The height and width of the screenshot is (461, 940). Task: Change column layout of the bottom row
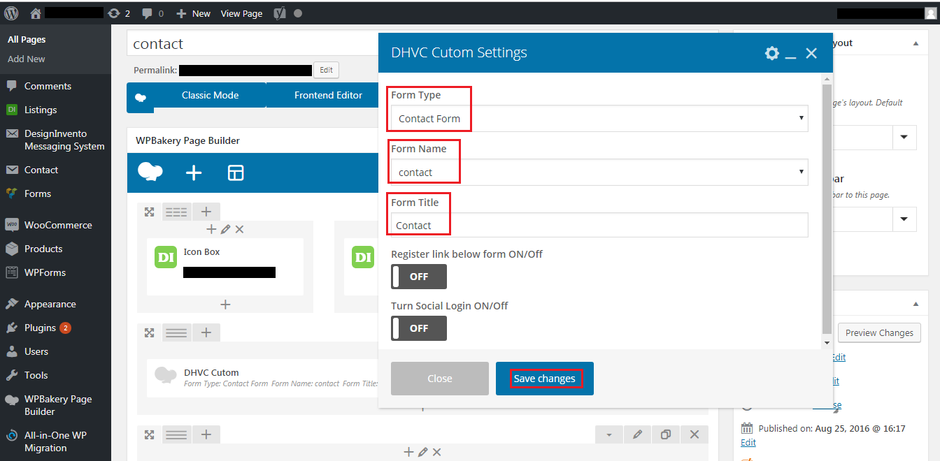176,434
